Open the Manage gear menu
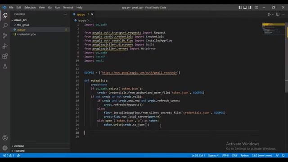 tap(5, 148)
